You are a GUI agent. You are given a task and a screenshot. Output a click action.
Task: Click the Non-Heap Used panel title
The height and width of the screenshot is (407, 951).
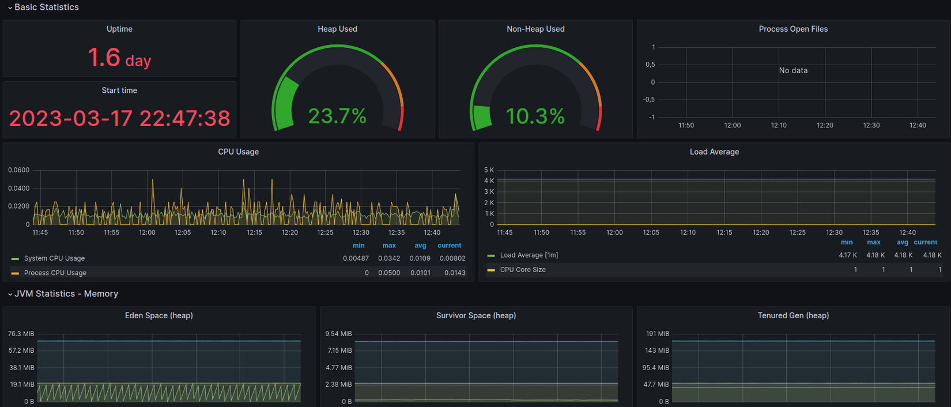[x=535, y=29]
